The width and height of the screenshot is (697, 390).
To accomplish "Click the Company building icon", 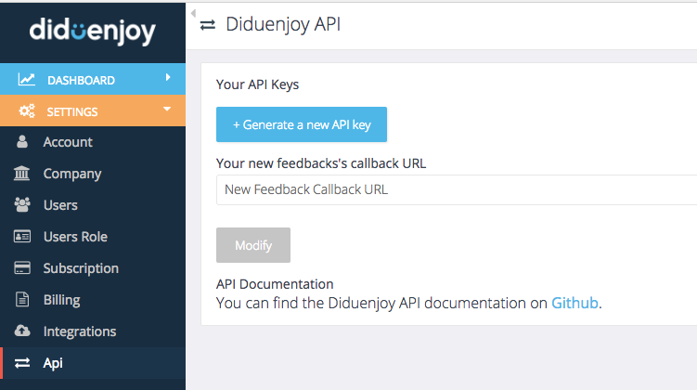I will [21, 173].
